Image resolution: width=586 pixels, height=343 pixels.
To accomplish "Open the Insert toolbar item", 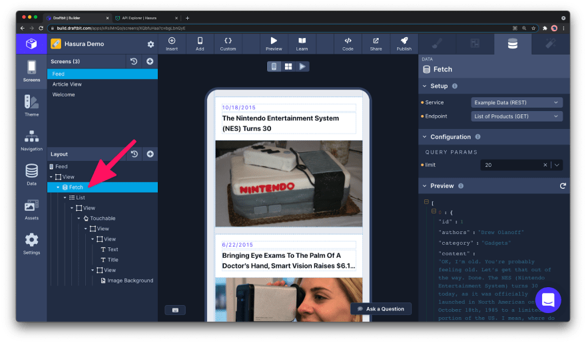I will pos(172,44).
